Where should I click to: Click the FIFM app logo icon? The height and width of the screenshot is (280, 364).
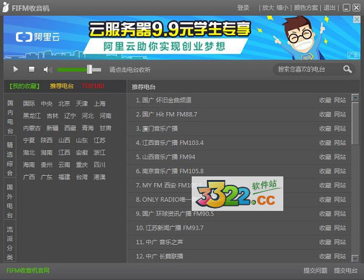(6, 7)
